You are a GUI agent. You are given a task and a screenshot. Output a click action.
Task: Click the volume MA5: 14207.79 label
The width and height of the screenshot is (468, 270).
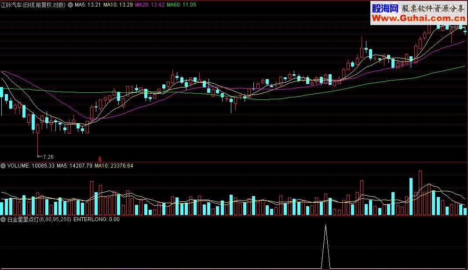74,166
